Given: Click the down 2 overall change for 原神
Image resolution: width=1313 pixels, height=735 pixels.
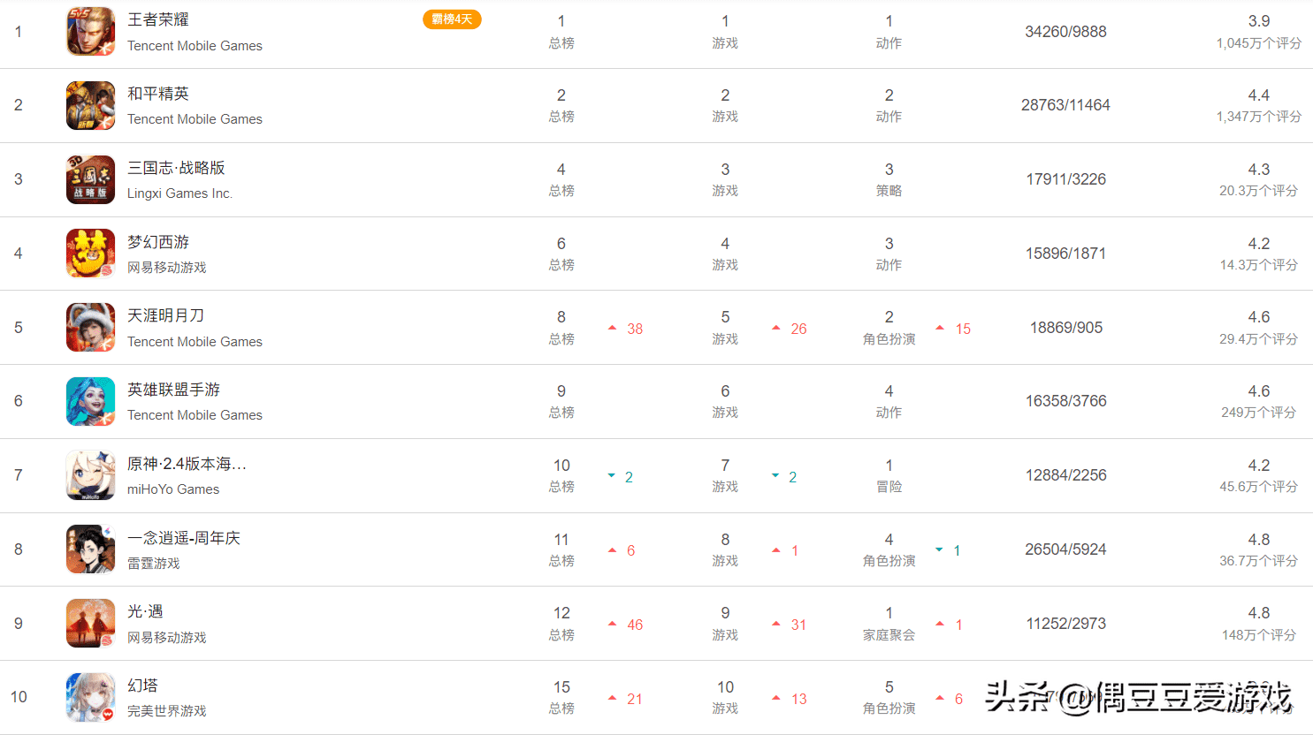Looking at the screenshot, I should tap(621, 477).
